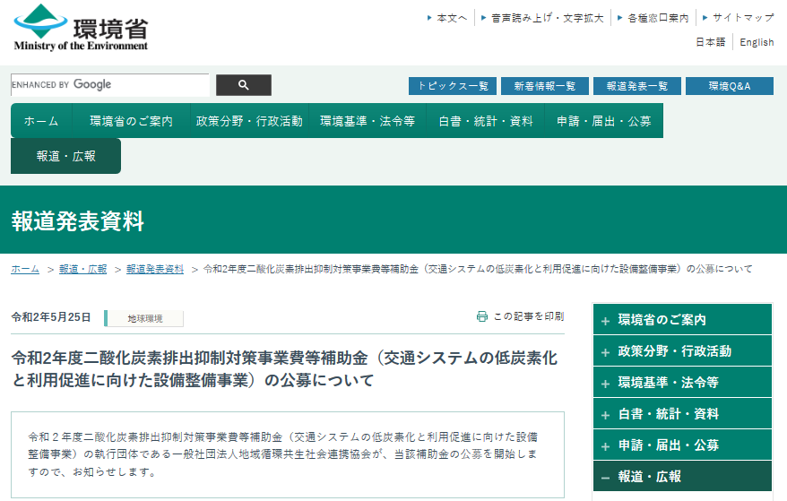The height and width of the screenshot is (501, 787).
Task: Click the 地球環境 category tag
Action: [144, 318]
